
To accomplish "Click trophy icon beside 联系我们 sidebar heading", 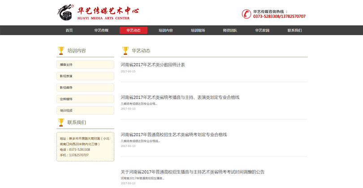I will coord(61,122).
